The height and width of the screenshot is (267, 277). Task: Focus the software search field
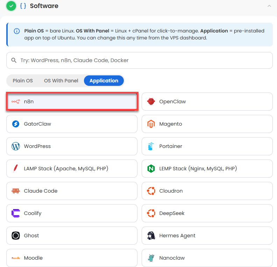click(140, 60)
